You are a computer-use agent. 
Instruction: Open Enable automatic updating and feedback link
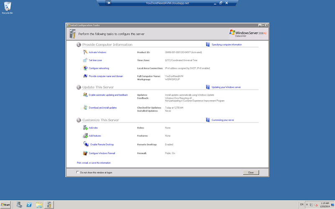108,95
